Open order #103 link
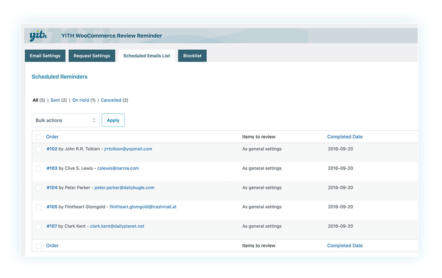This screenshot has height=278, width=442. point(52,168)
